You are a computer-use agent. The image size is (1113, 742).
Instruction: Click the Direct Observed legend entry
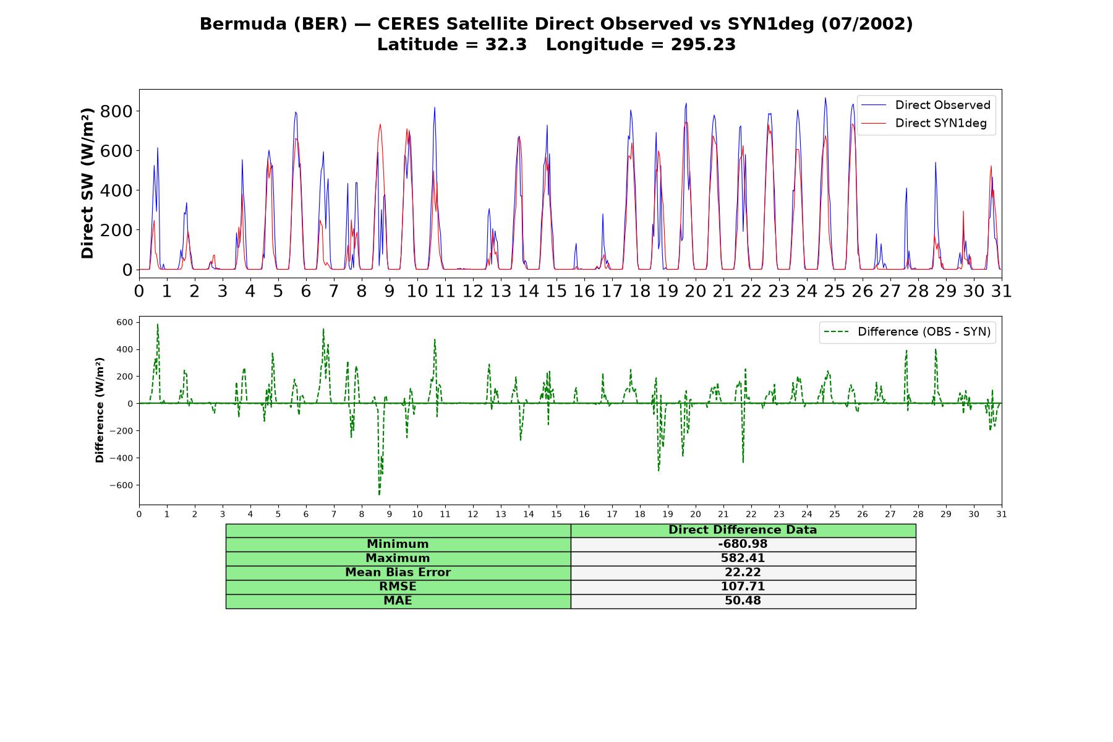[926, 105]
